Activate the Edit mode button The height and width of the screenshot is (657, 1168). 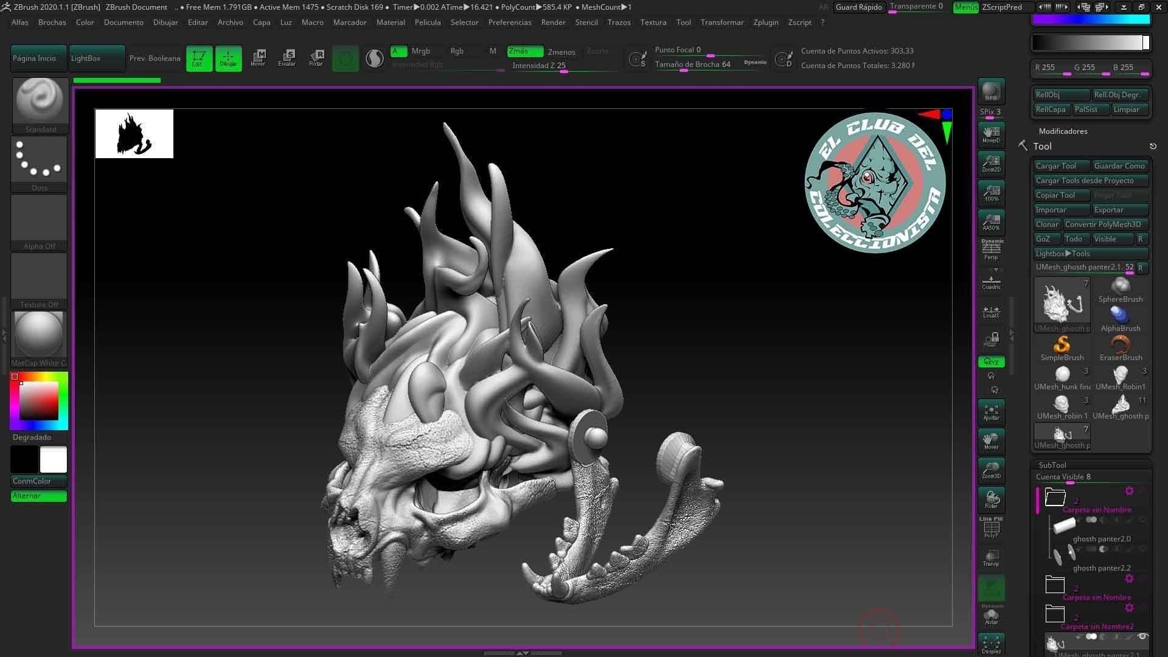(199, 58)
